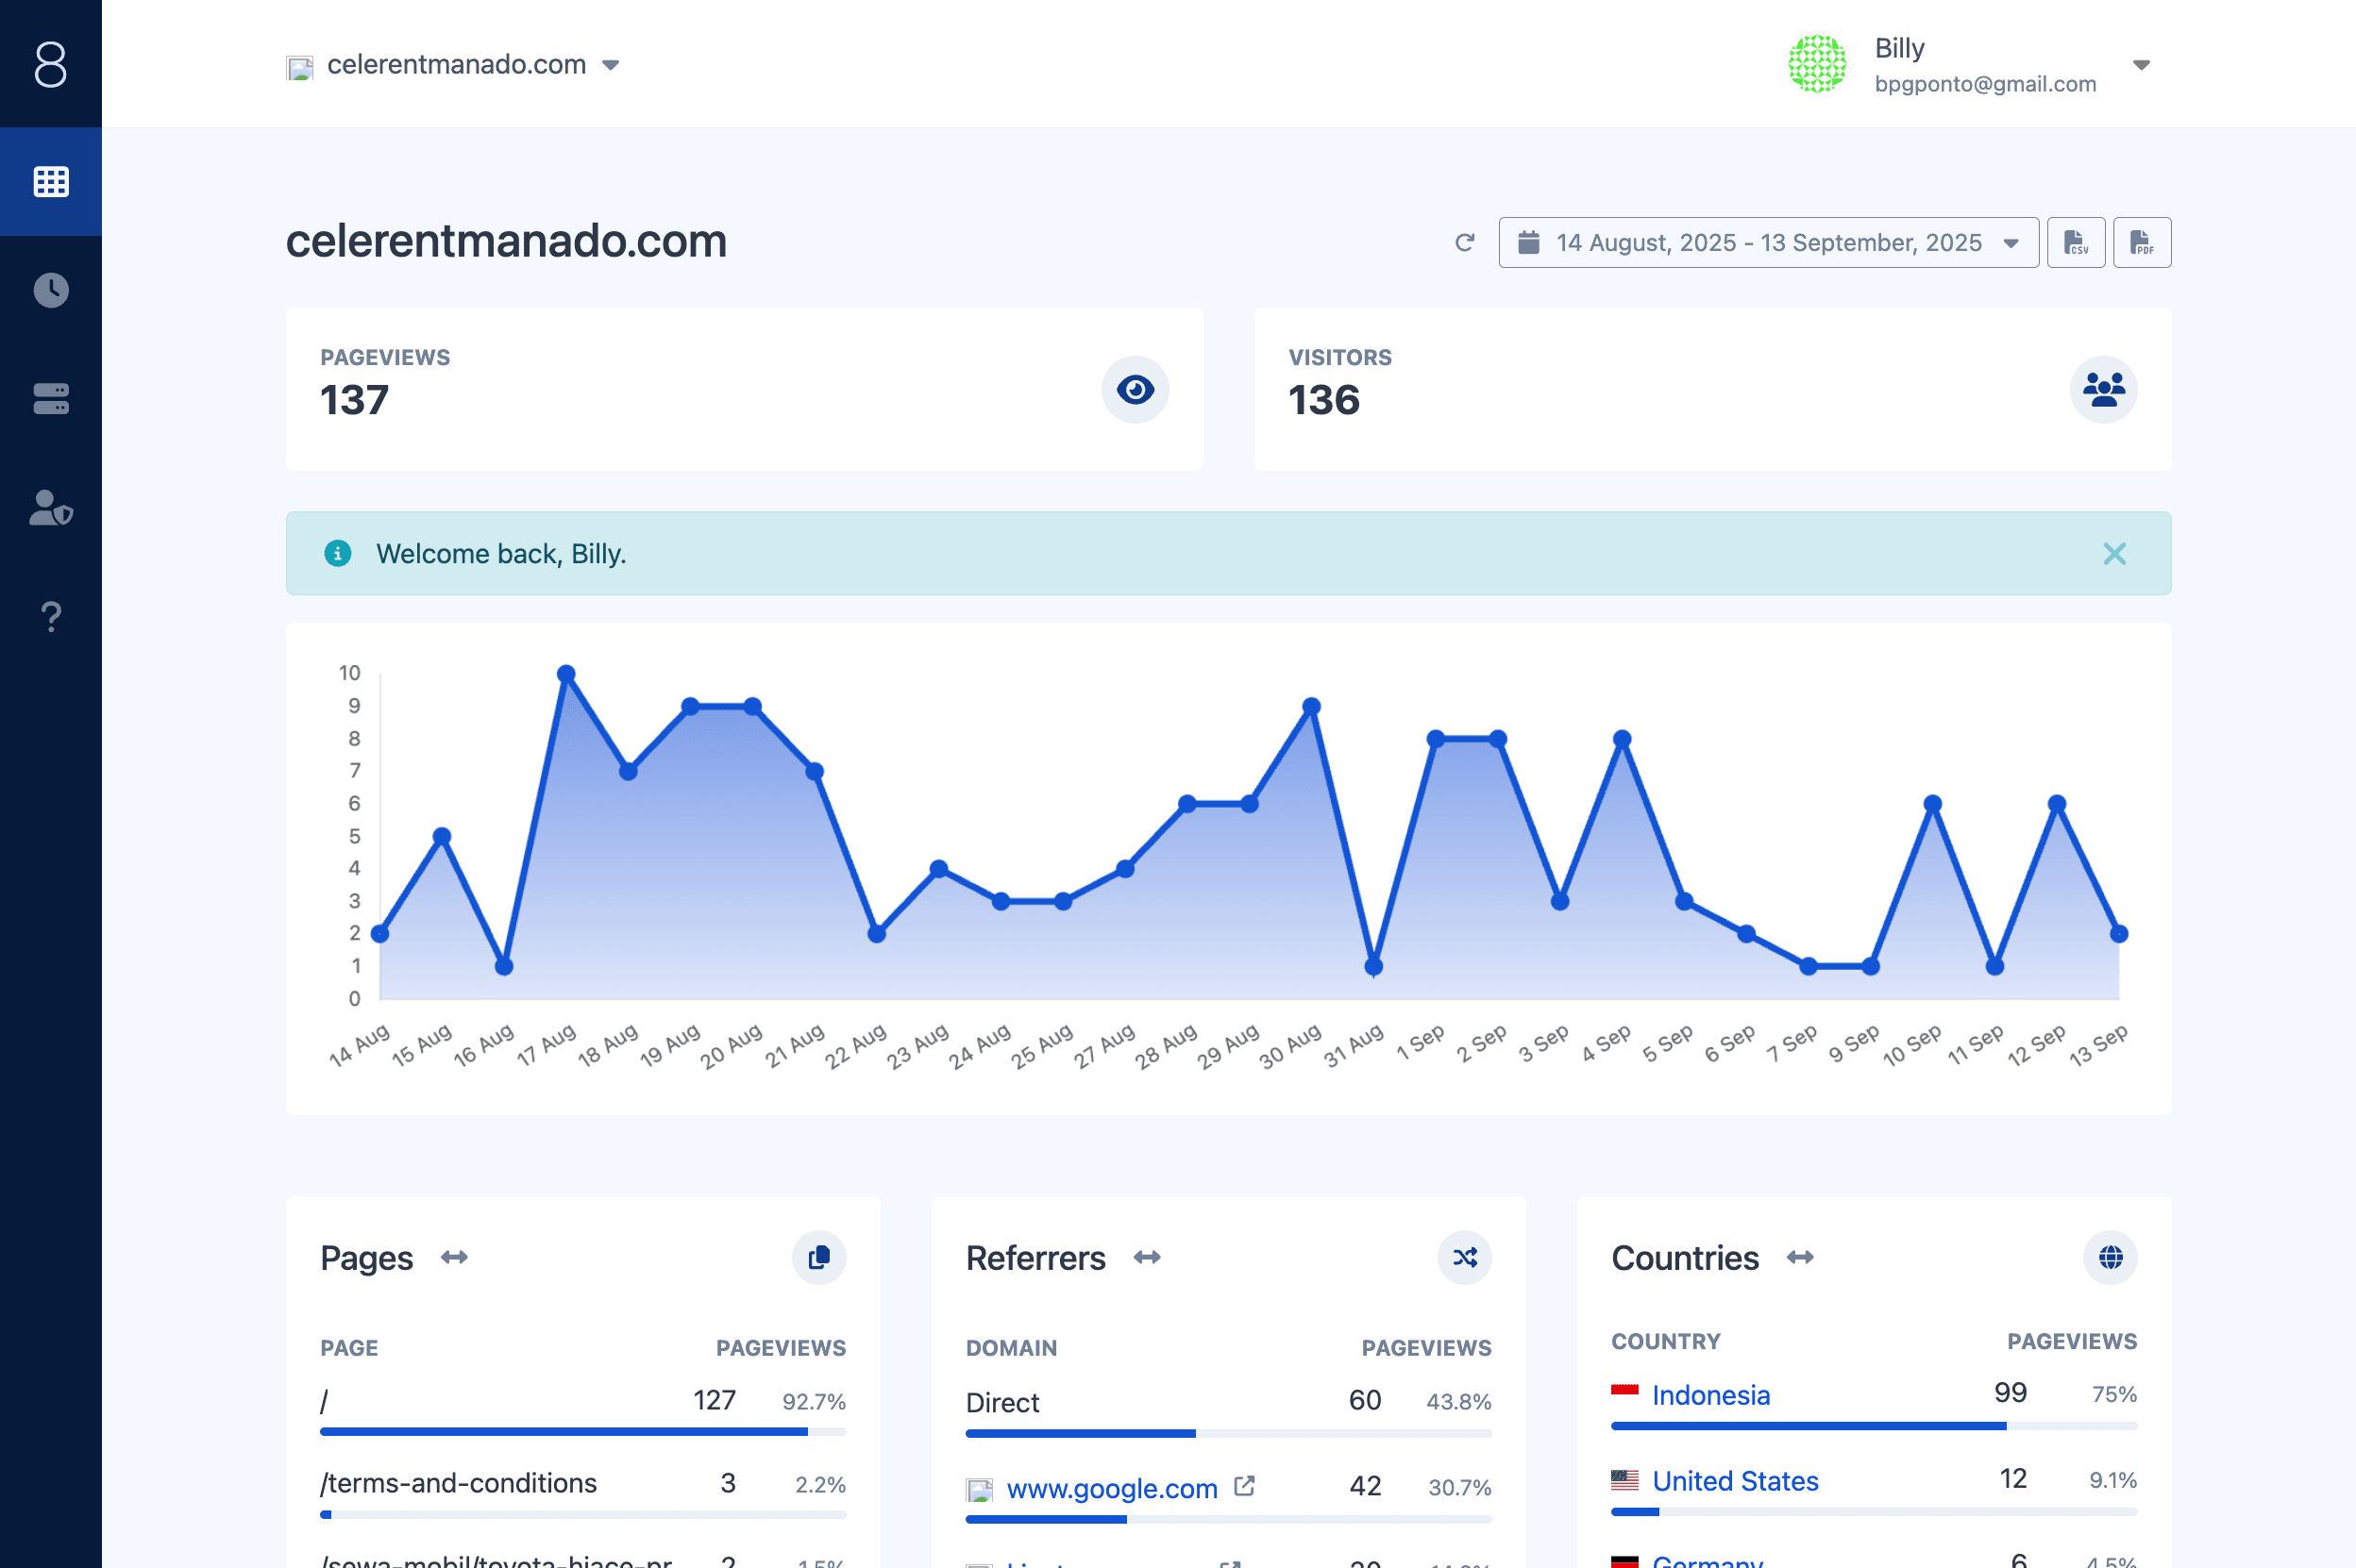The height and width of the screenshot is (1568, 2356).
Task: Expand Billy's account menu
Action: [x=2140, y=65]
